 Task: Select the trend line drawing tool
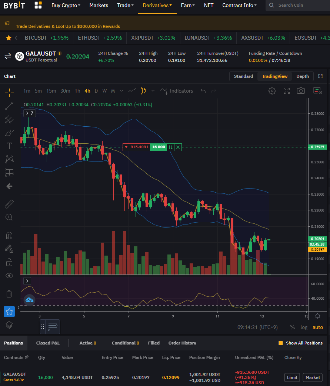(x=9, y=106)
